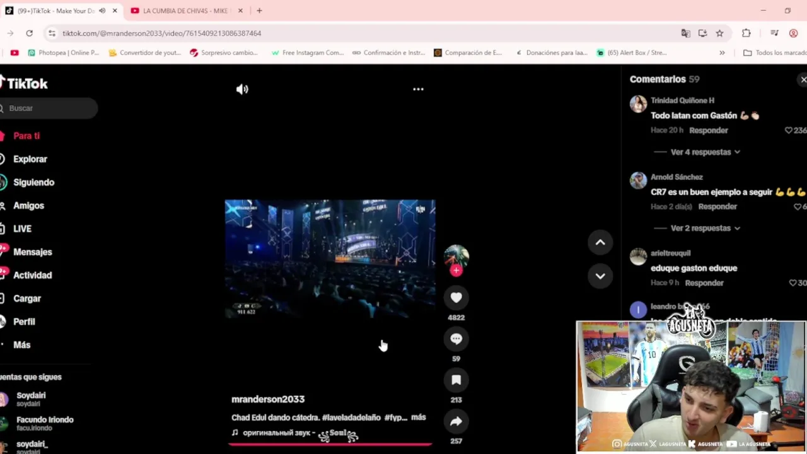The image size is (807, 454).
Task: Show more bookmarks with the chevron
Action: 722,53
